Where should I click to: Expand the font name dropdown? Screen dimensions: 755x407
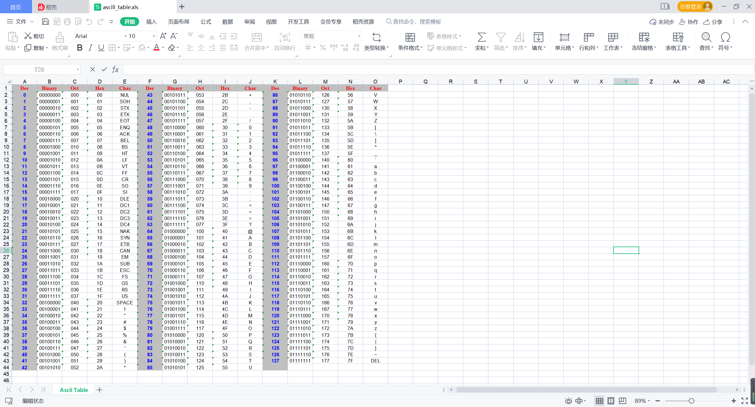[x=125, y=36]
